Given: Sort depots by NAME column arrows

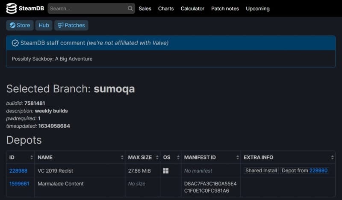Looking at the screenshot, I should click(121, 158).
